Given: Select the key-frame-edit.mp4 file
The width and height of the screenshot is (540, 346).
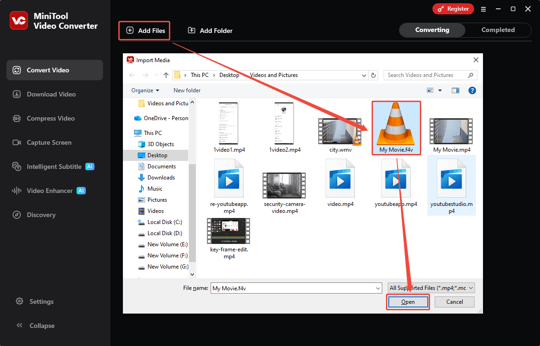Looking at the screenshot, I should (229, 239).
